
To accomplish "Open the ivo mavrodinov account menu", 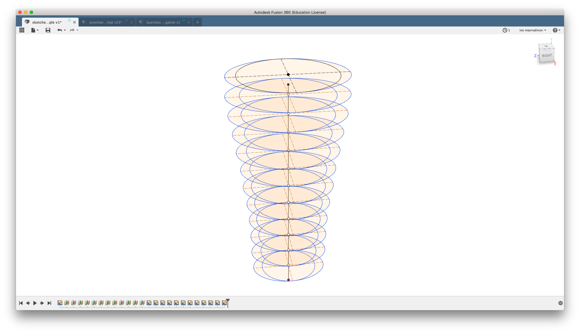I will pos(533,30).
